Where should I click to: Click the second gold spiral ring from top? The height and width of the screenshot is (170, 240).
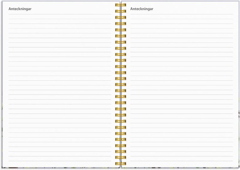[120, 11]
